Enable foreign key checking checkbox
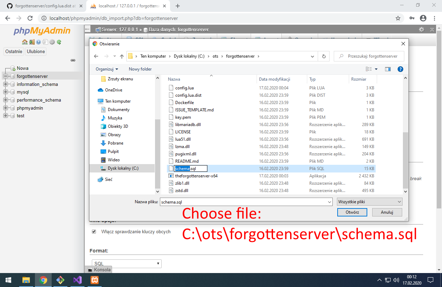 coord(94,231)
